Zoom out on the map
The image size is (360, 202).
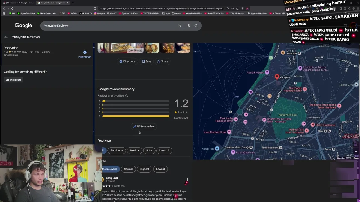click(356, 151)
